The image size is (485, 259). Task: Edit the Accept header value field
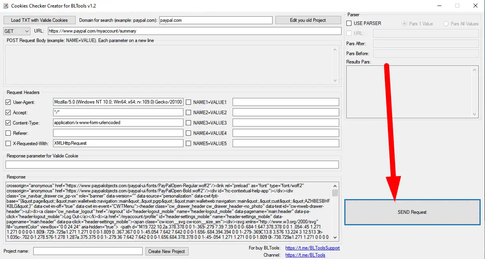pyautogui.click(x=118, y=113)
